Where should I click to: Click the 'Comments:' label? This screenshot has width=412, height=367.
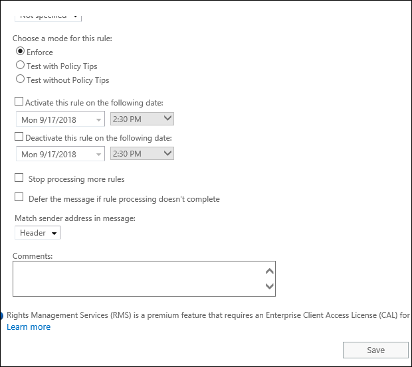33,256
